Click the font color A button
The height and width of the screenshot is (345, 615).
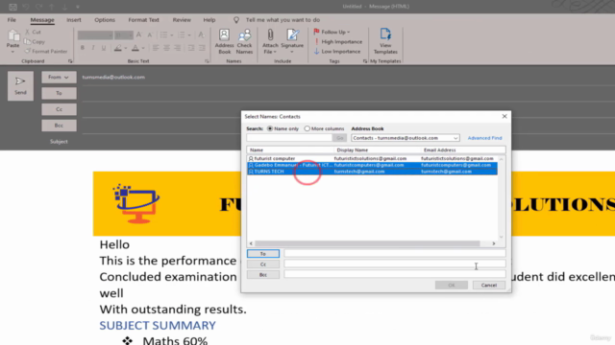[135, 48]
